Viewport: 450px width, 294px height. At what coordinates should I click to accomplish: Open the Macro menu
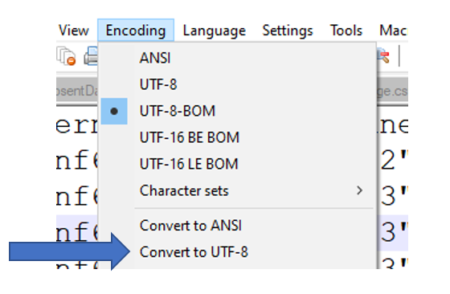(393, 31)
